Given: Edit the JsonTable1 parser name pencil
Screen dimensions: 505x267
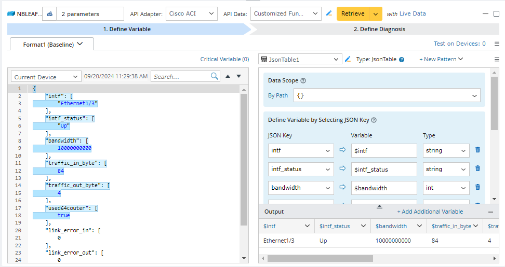Looking at the screenshot, I should pyautogui.click(x=348, y=60).
